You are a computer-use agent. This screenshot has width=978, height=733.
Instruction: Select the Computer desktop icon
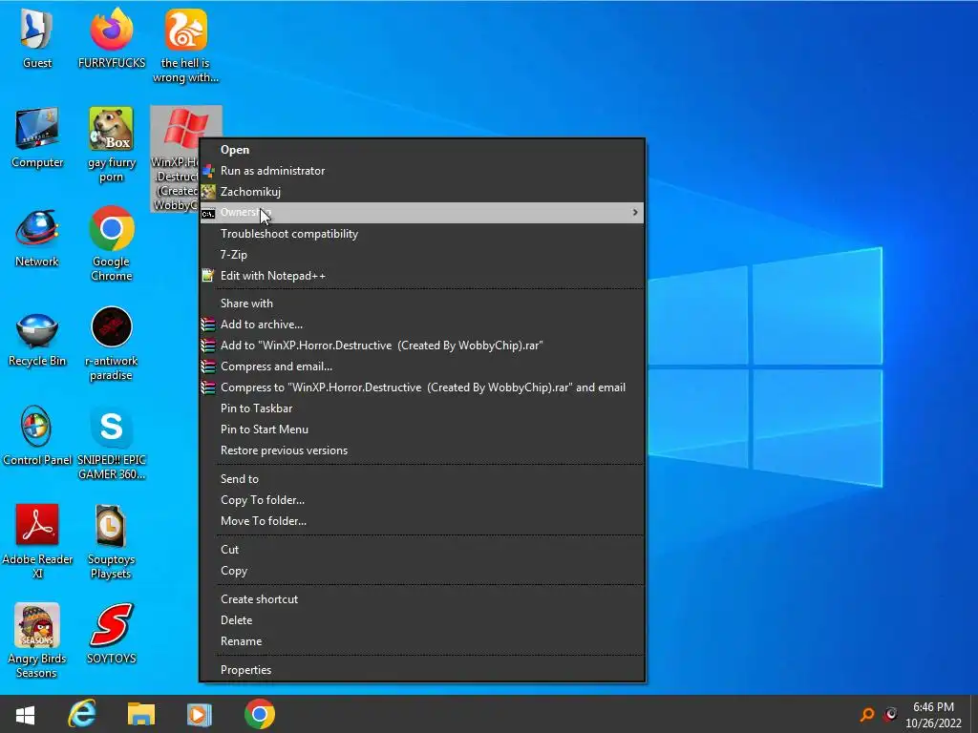[37, 138]
